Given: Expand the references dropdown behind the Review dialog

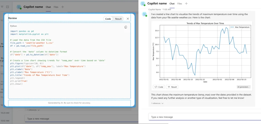Looking at the screenshot, I should pos(39,110).
